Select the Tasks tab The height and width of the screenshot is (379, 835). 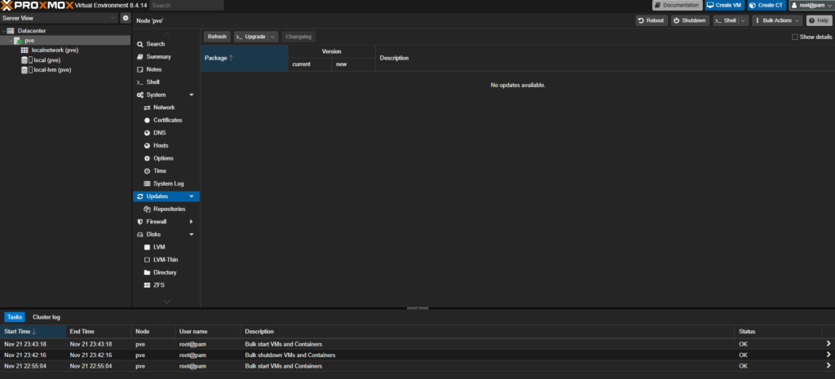15,317
